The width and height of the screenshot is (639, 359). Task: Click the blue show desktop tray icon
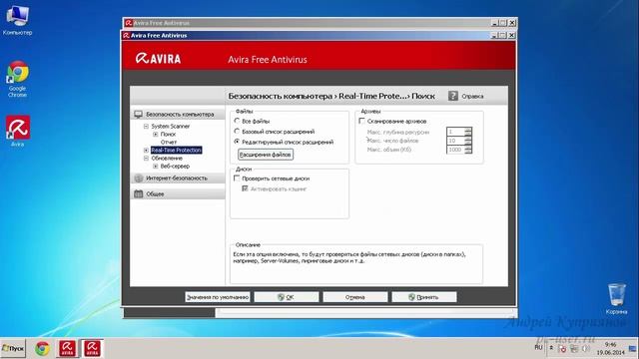click(x=633, y=349)
